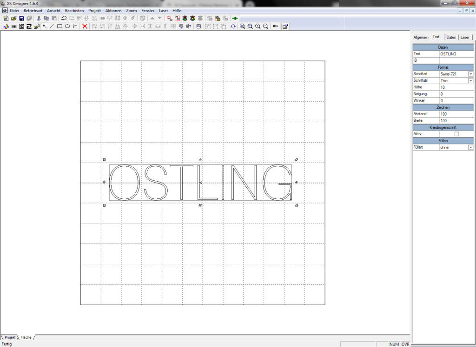Screen dimensions: 476x347
Task: Switch to the Projekt bottom tab
Action: pos(9,337)
